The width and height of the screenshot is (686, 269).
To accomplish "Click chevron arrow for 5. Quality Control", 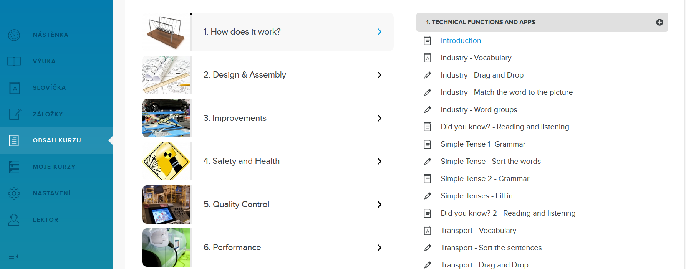I will point(379,205).
